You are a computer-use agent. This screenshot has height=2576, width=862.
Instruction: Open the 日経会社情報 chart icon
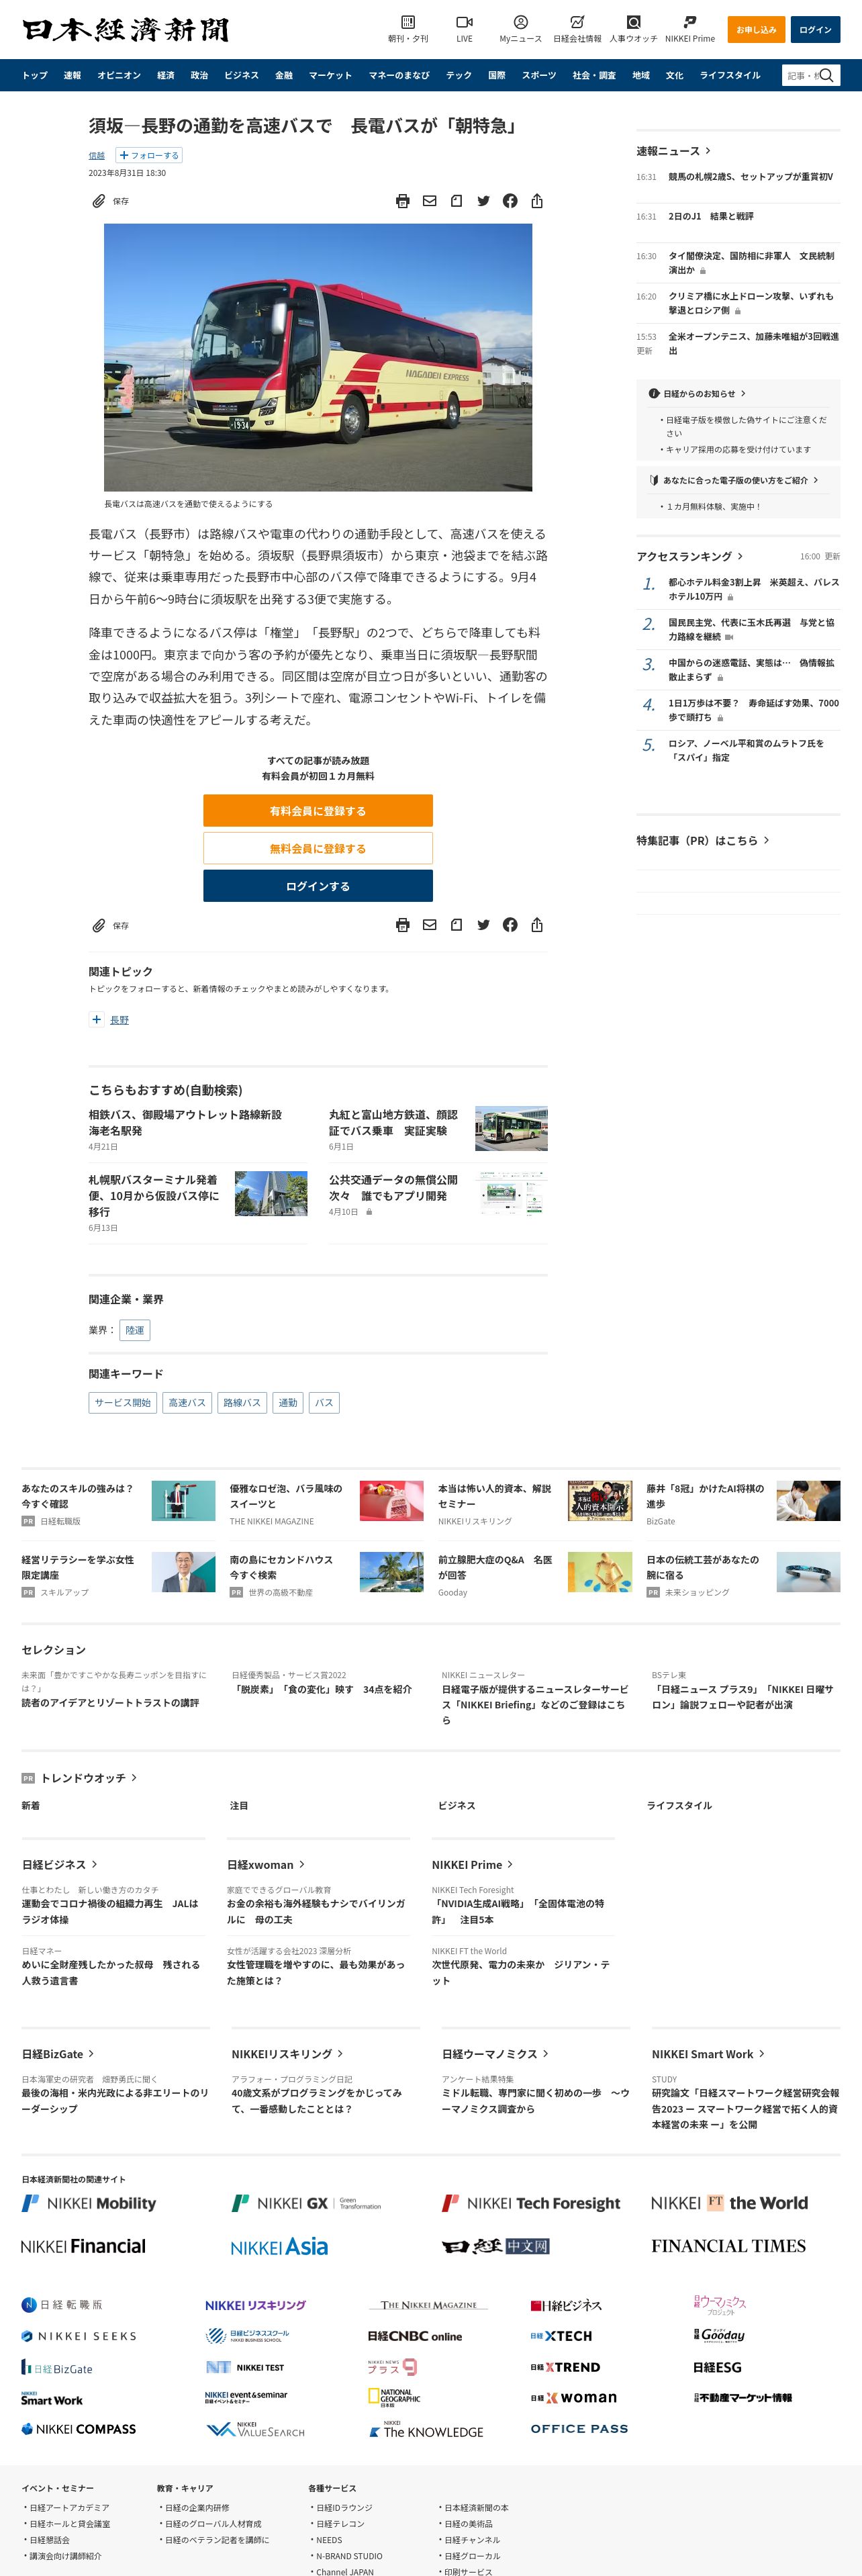tap(577, 22)
